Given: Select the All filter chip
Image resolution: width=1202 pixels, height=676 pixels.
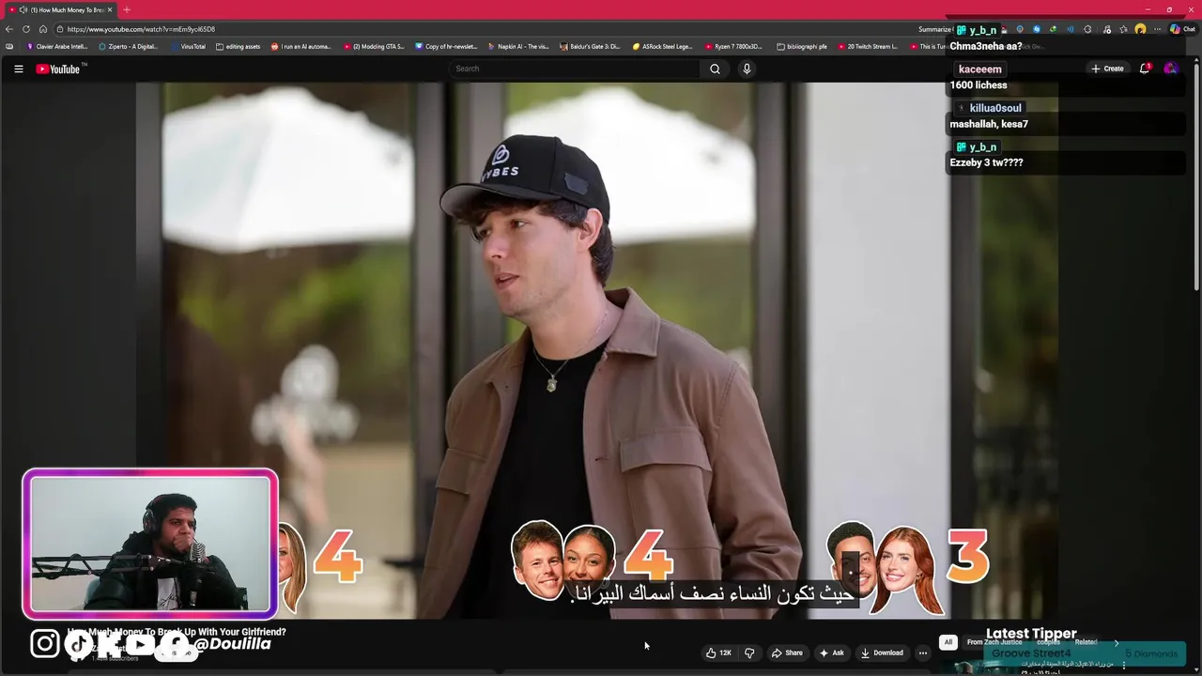Looking at the screenshot, I should coord(948,642).
